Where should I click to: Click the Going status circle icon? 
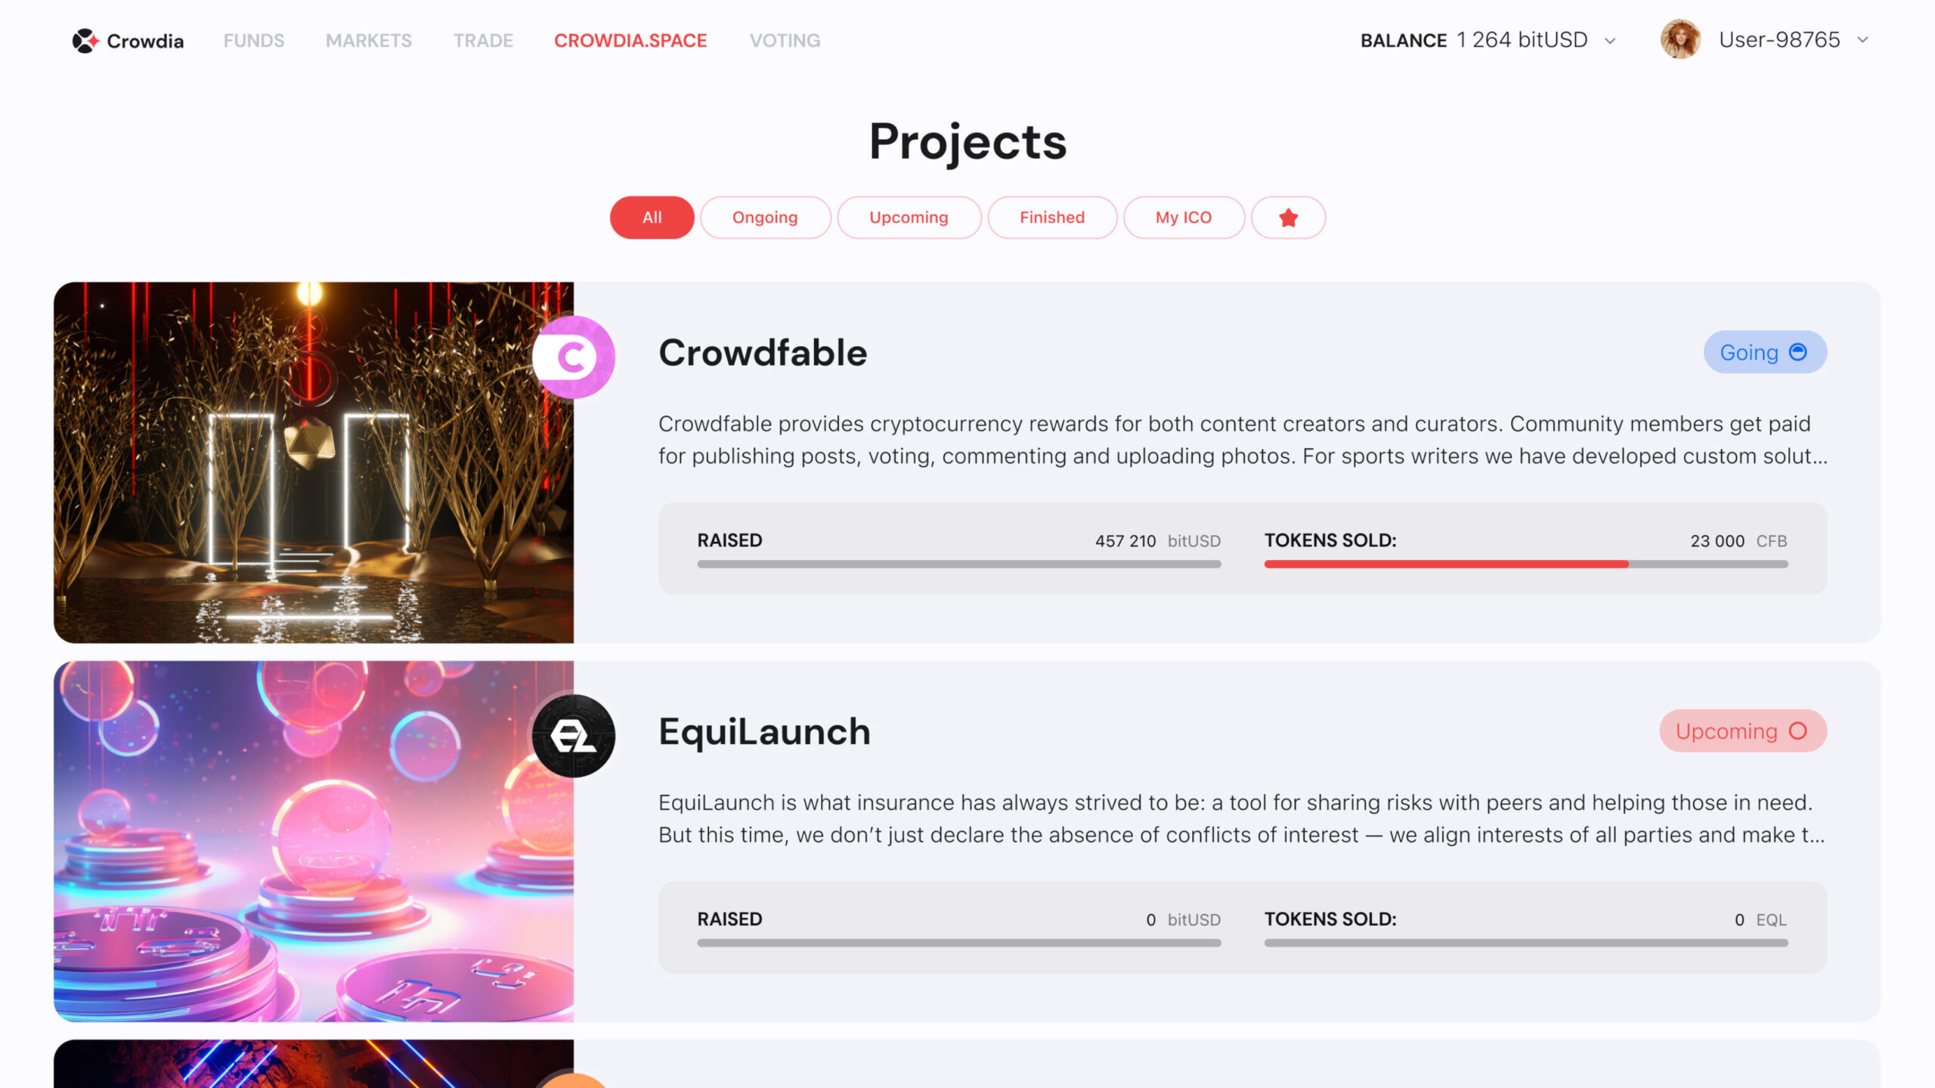click(1798, 352)
